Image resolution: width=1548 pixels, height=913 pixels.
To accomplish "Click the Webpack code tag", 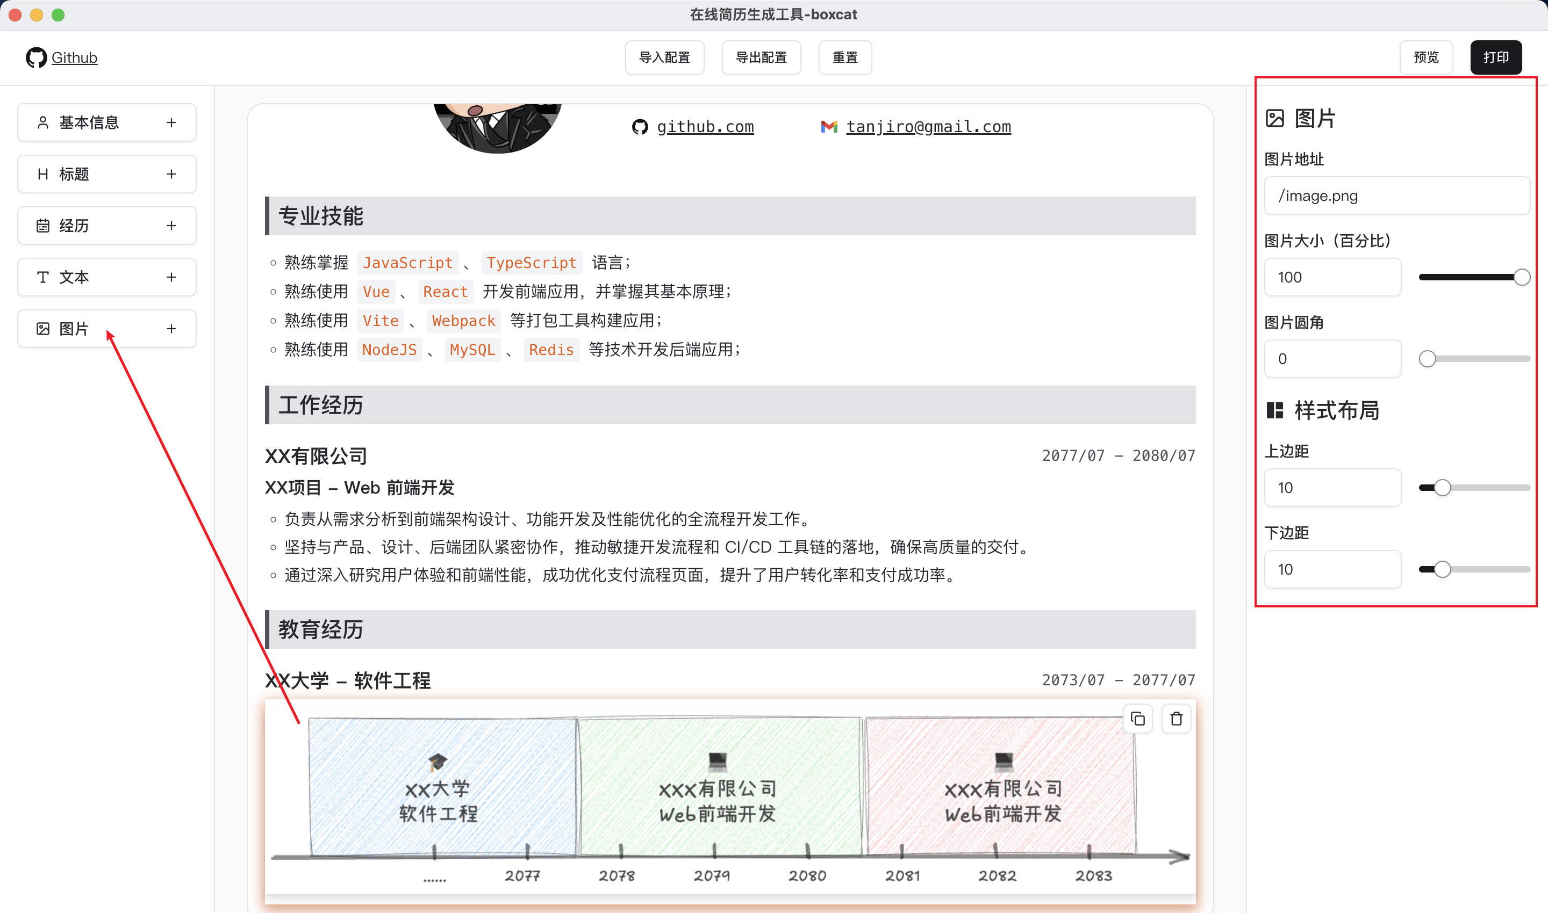I will coord(464,321).
